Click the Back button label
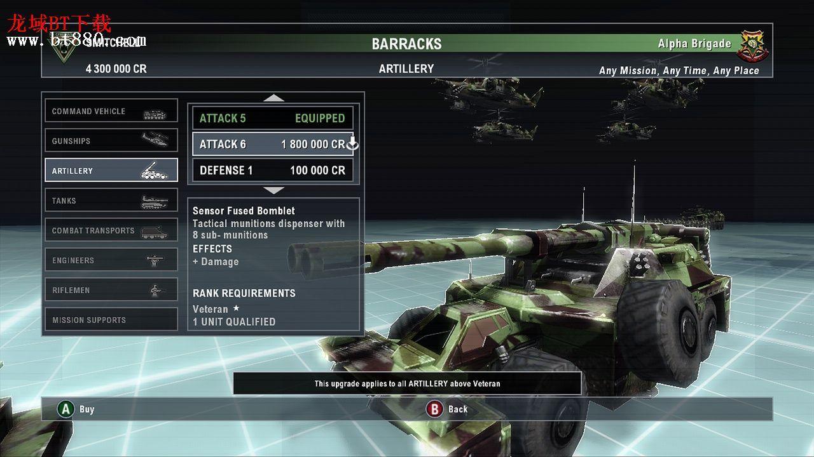Image resolution: width=814 pixels, height=457 pixels. (458, 409)
